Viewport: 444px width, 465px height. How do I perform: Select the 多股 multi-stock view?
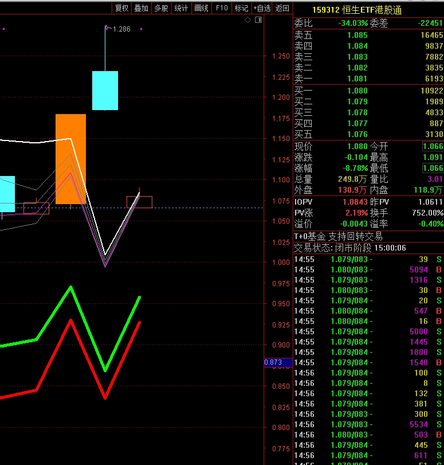[x=161, y=8]
